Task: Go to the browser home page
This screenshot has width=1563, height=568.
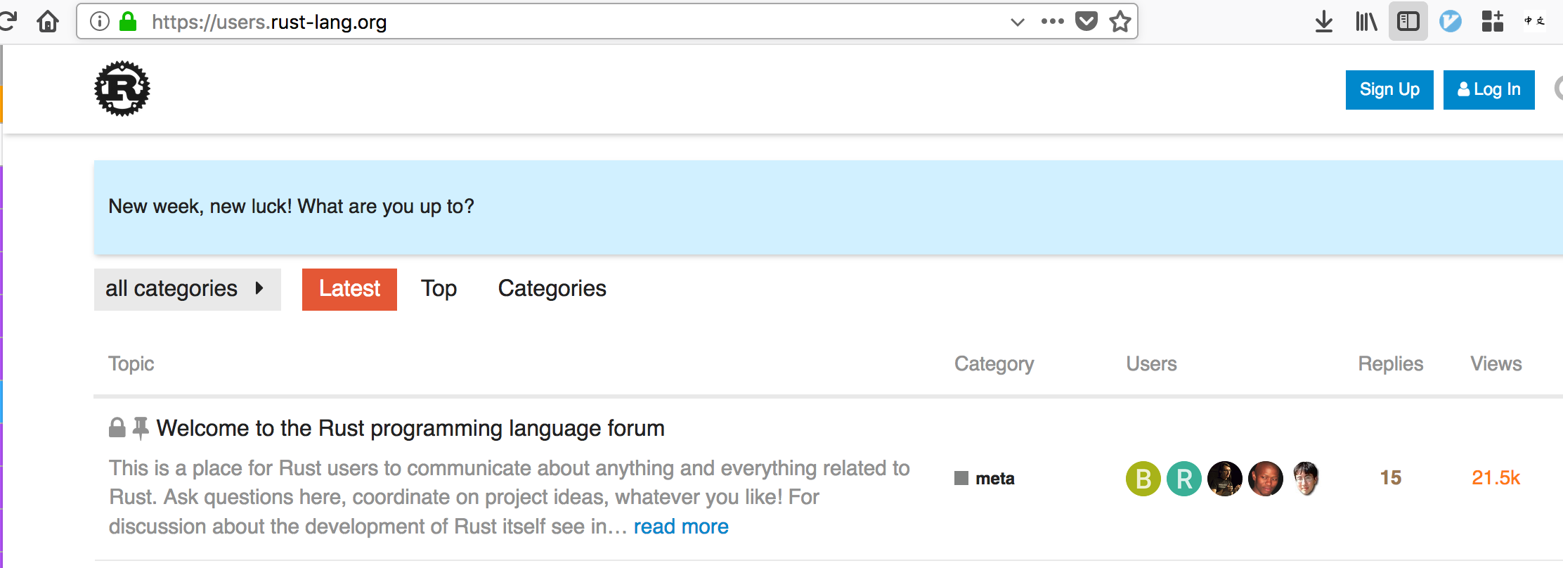Action: [47, 21]
